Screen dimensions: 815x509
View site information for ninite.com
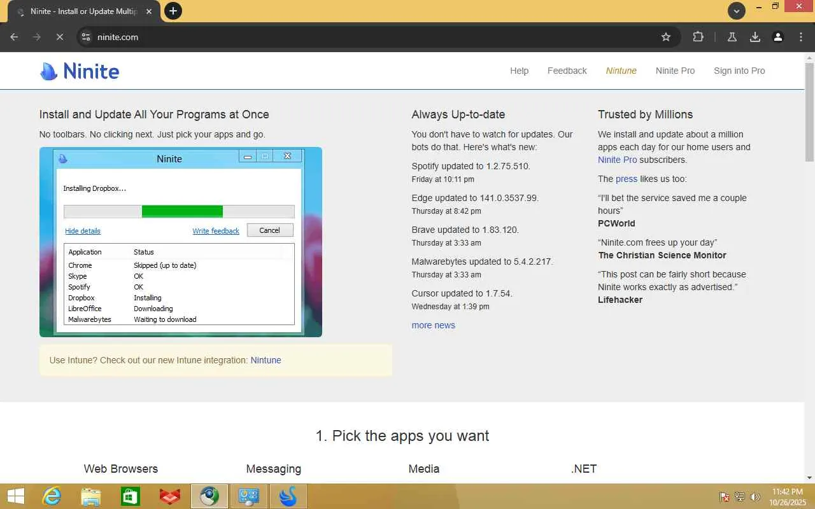point(87,37)
